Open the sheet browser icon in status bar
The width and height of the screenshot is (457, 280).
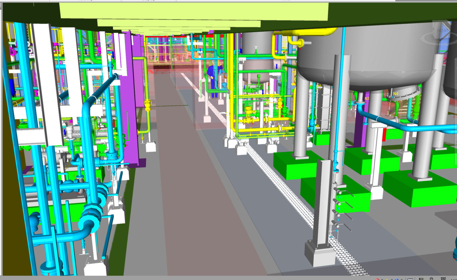tap(410, 279)
